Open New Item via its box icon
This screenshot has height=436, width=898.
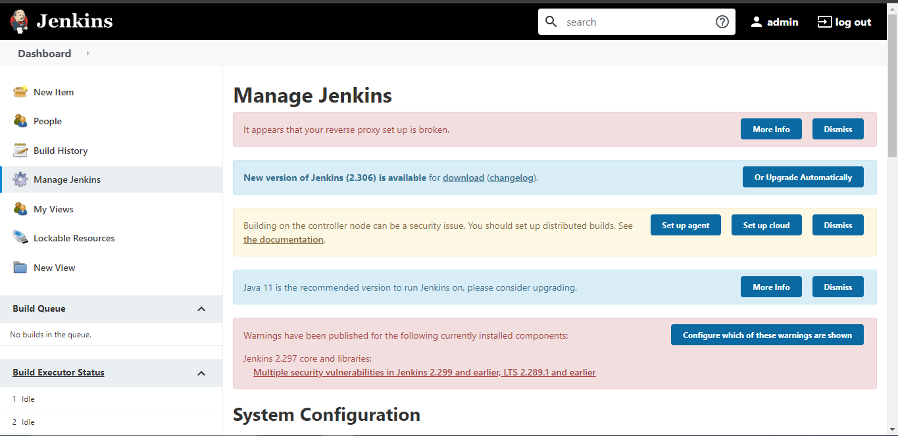20,92
